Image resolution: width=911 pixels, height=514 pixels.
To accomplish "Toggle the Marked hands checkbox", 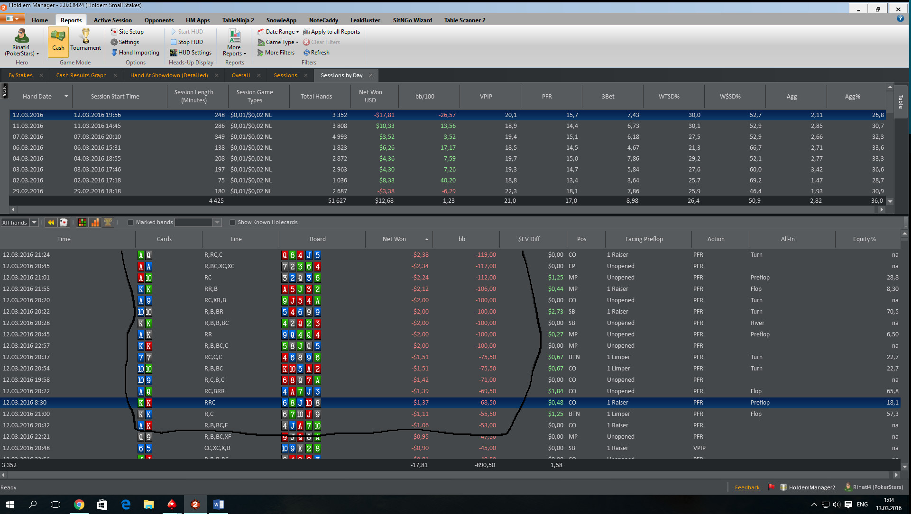I will coord(130,222).
